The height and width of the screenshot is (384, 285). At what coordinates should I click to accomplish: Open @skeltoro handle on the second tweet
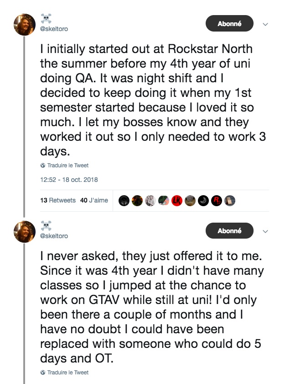[x=54, y=236]
